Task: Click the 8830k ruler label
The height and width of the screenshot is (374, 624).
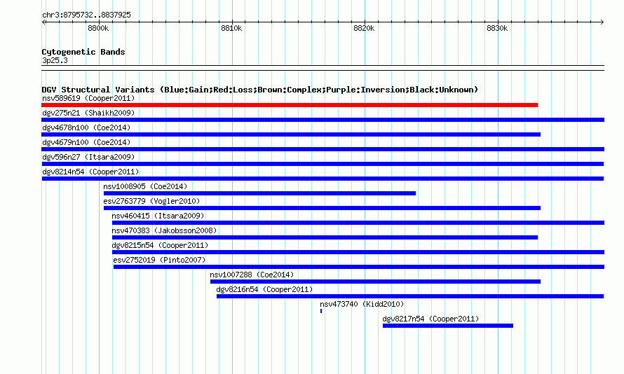Action: (x=497, y=28)
